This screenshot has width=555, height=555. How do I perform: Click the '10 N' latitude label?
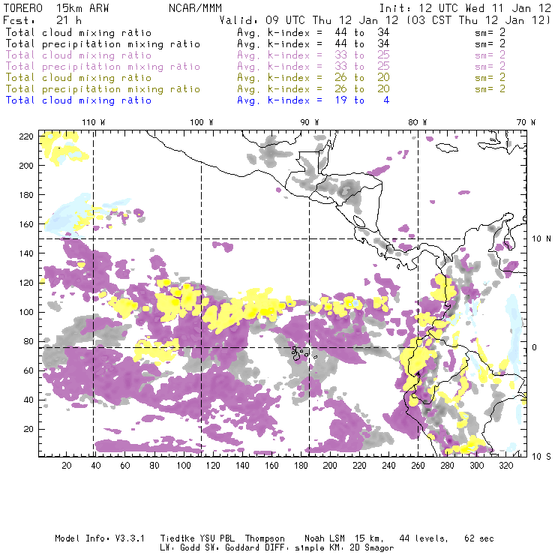[541, 239]
